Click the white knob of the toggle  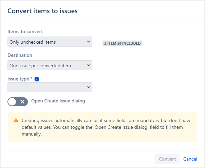point(13,102)
